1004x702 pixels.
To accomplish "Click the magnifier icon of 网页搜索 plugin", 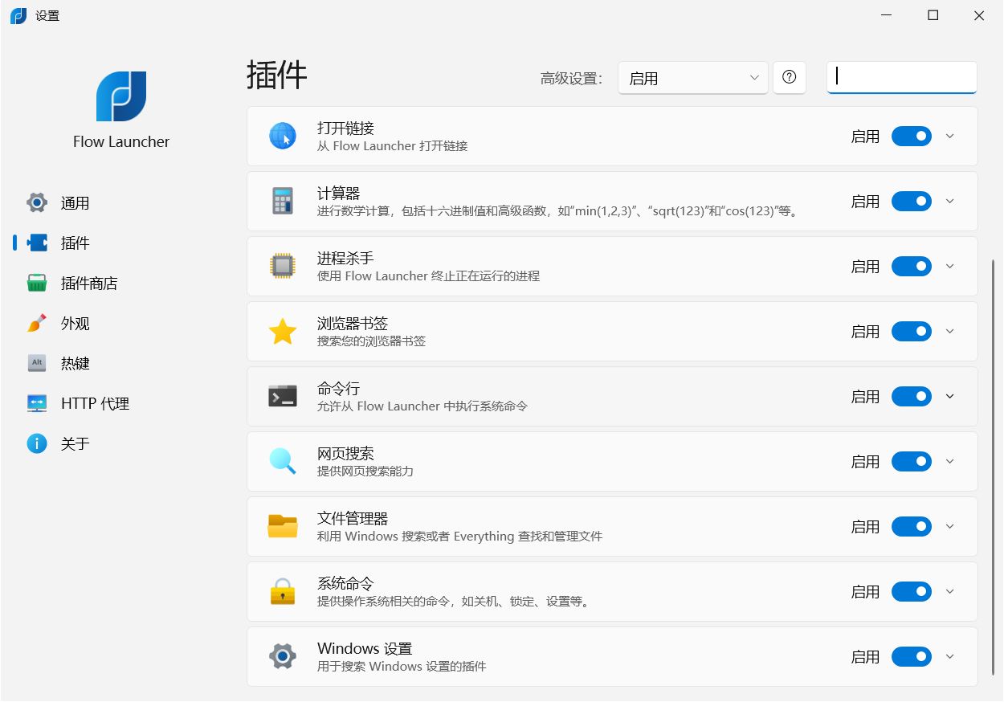I will pos(283,462).
